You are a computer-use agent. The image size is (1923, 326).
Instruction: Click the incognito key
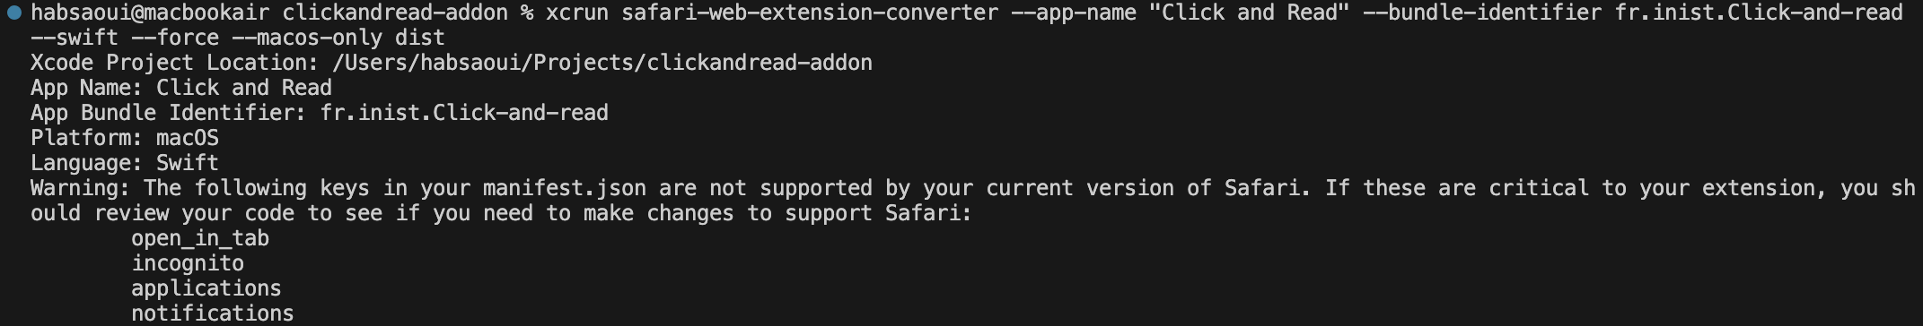(x=188, y=263)
